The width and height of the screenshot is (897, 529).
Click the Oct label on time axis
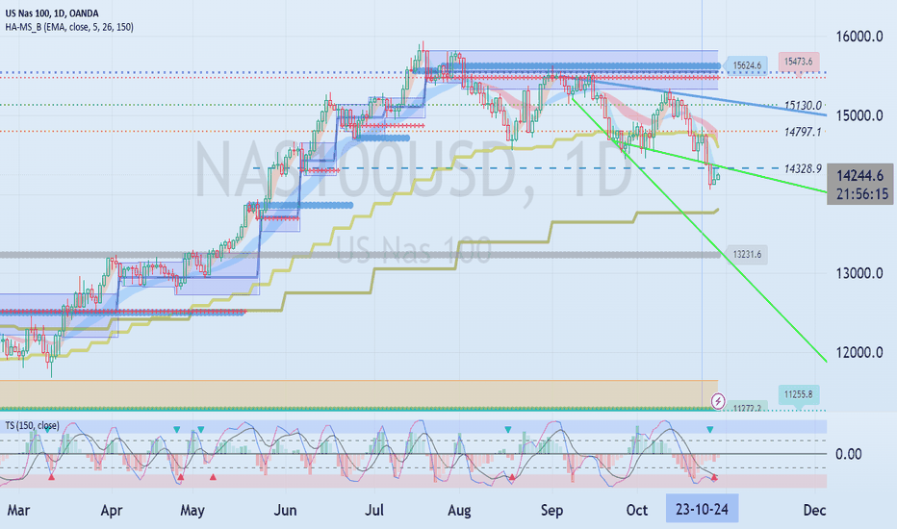click(637, 510)
